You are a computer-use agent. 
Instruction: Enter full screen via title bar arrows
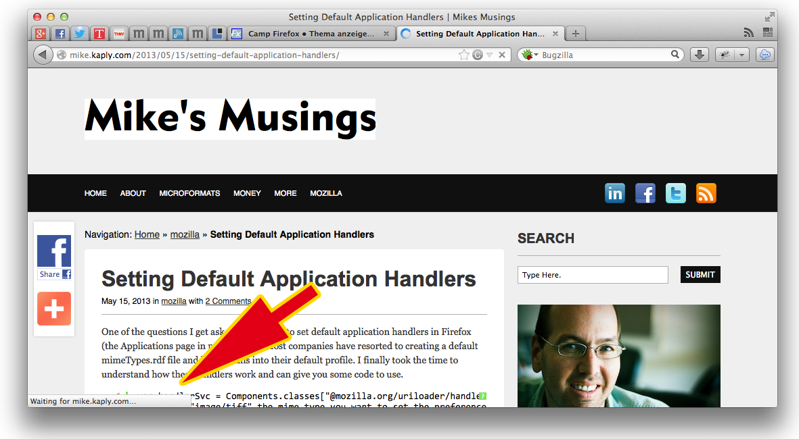point(769,17)
